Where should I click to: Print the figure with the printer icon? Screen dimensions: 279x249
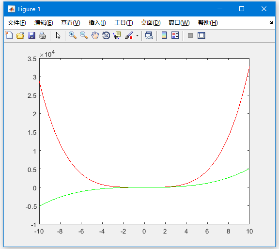tap(43, 35)
